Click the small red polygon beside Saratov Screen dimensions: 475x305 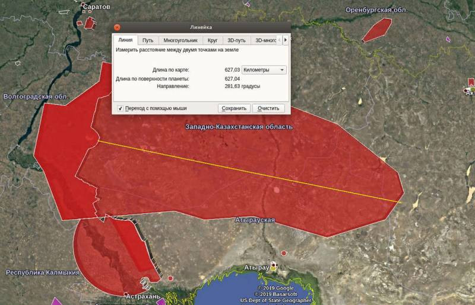click(x=89, y=23)
